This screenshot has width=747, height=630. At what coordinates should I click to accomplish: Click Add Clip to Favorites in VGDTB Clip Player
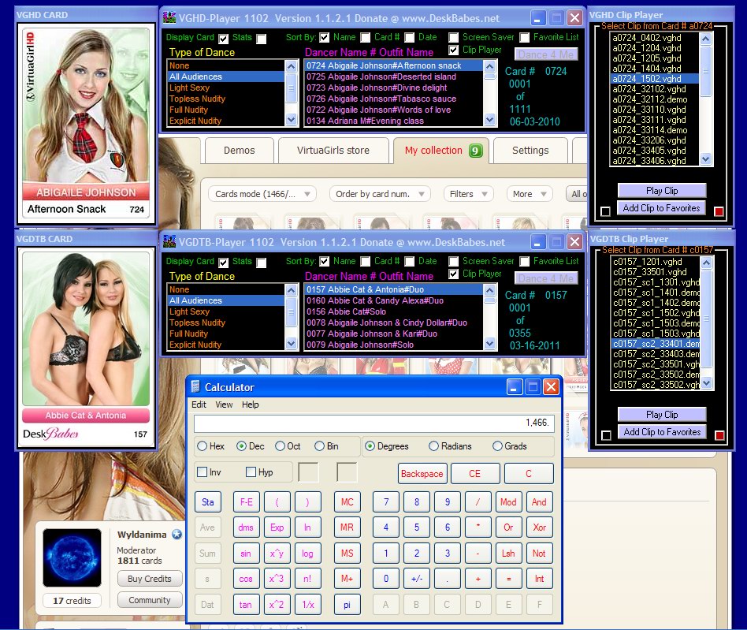(662, 432)
